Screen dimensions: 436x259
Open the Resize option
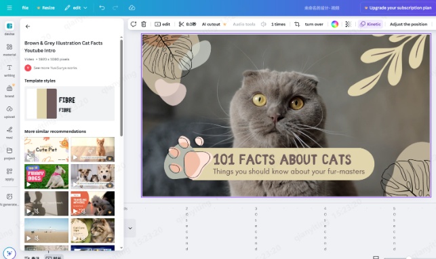[46, 7]
